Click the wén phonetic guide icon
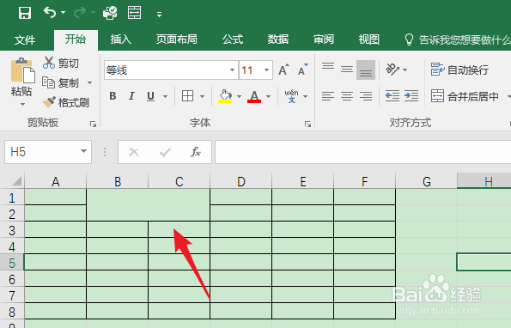The height and width of the screenshot is (328, 511). (x=291, y=96)
